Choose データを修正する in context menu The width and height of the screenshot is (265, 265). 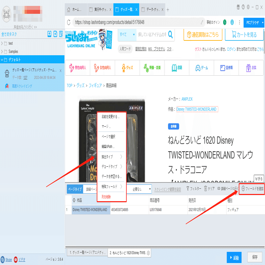111,177
